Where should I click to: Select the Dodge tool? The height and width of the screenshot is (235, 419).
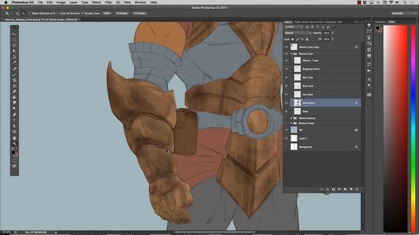click(14, 109)
